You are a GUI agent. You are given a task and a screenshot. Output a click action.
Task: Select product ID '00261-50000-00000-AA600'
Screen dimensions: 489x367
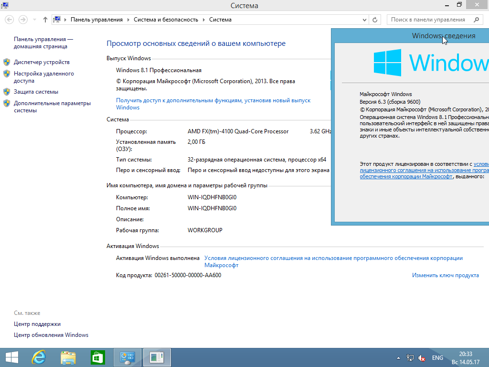pos(188,275)
